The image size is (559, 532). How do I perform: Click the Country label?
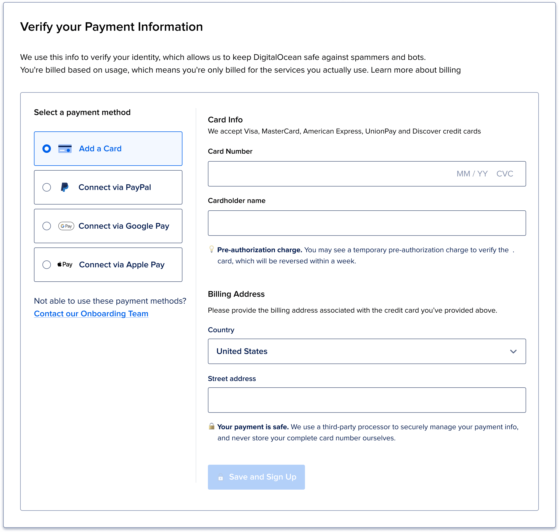pyautogui.click(x=221, y=330)
